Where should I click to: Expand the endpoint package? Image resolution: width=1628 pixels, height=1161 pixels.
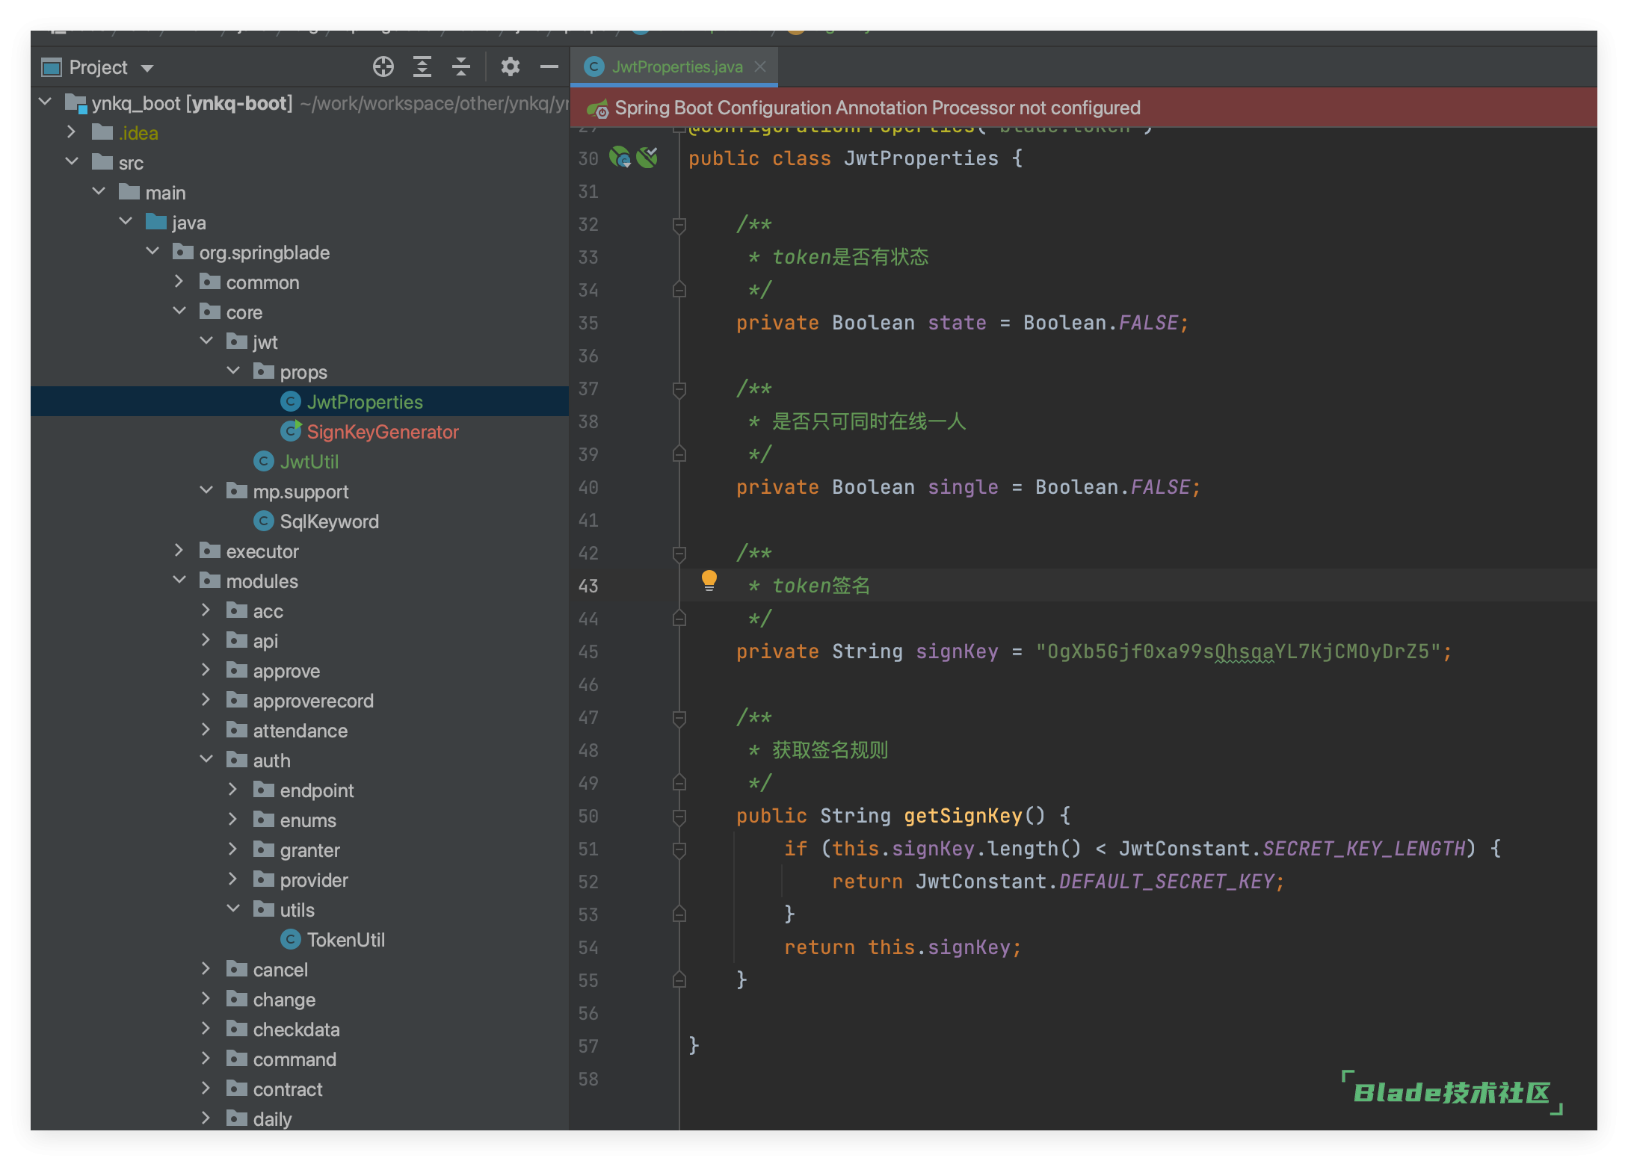tap(233, 790)
